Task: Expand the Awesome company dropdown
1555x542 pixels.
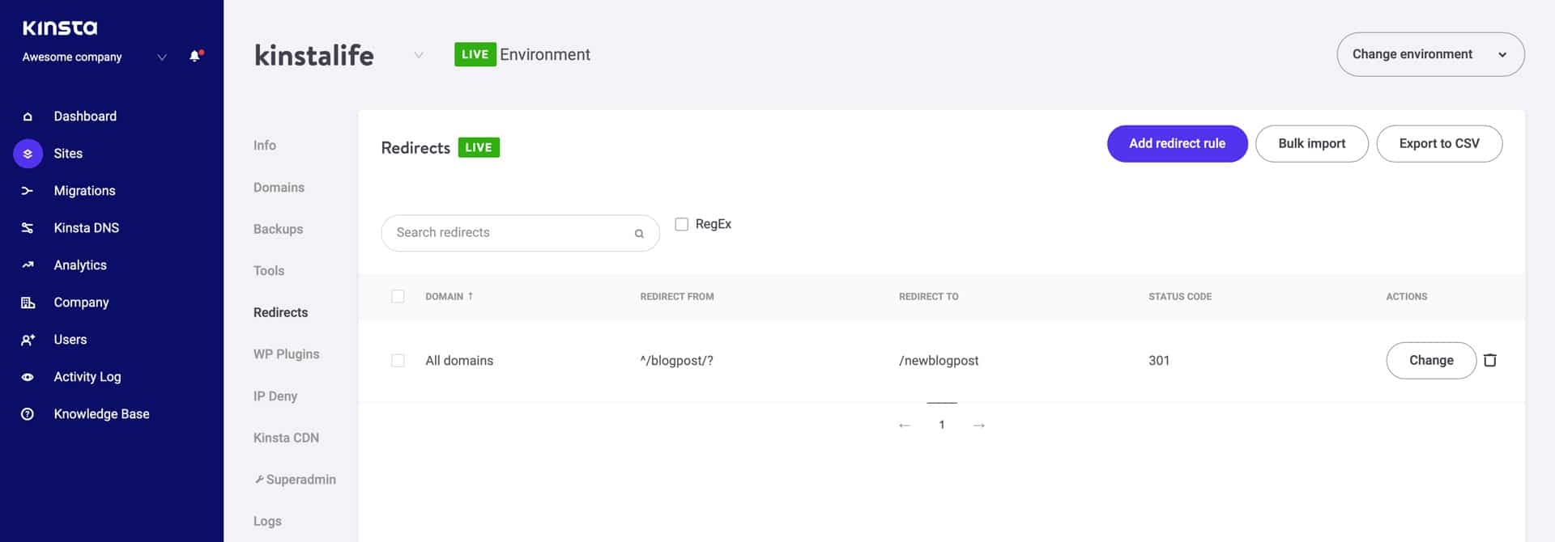Action: pos(162,57)
